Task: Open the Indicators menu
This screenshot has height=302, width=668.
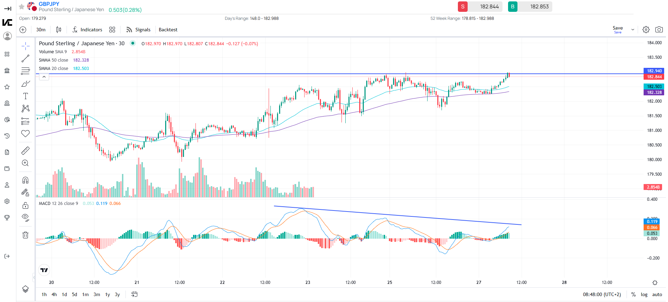Action: [x=87, y=30]
